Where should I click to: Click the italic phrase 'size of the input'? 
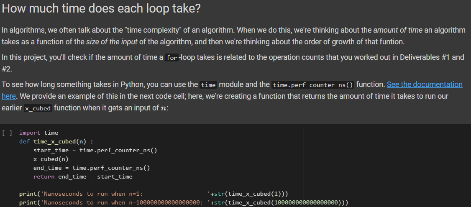[112, 42]
